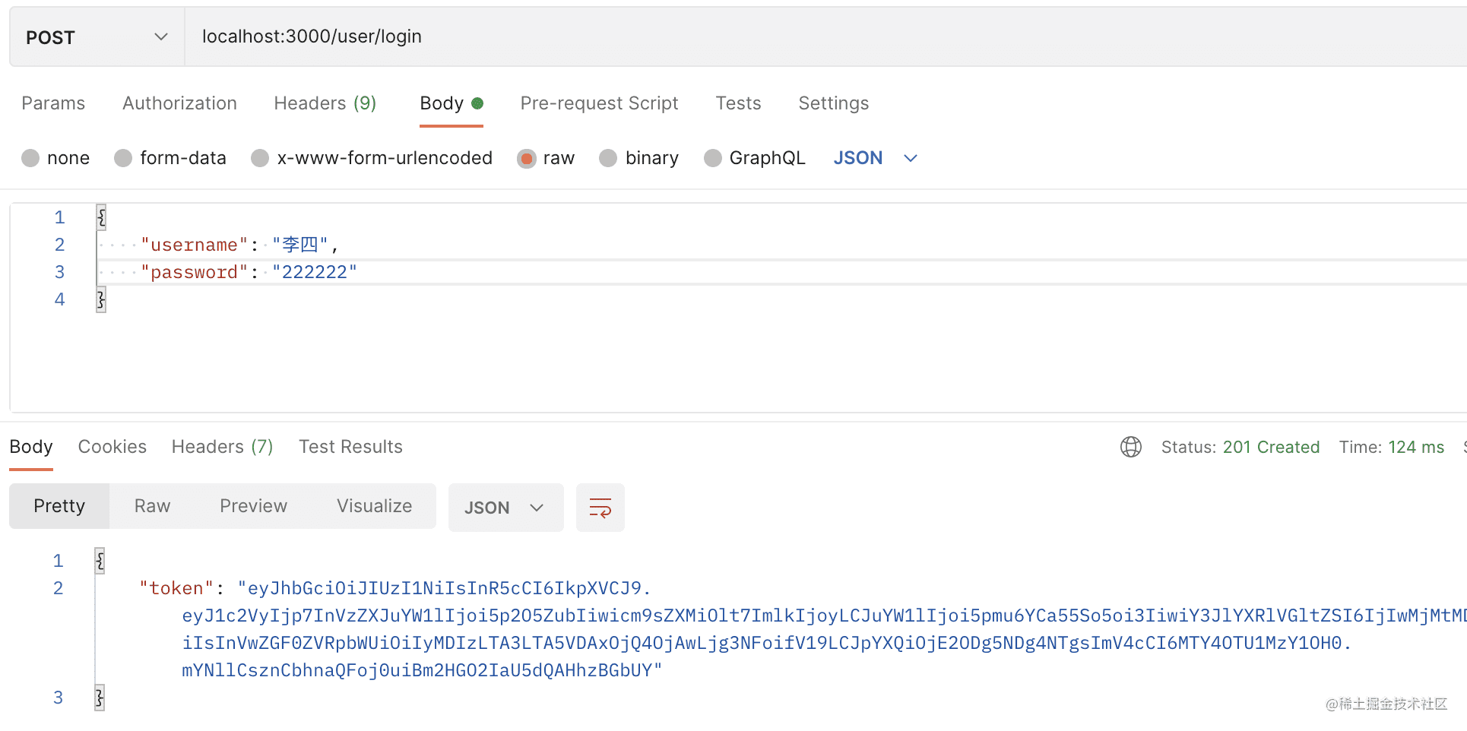
Task: Open request Headers (9) tab
Action: (x=325, y=103)
